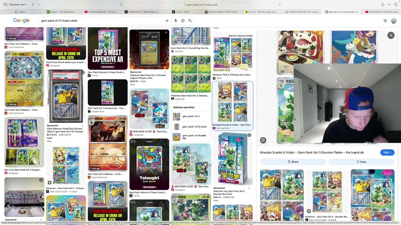Save the previewed image
401x225 pixels.
coord(361,162)
